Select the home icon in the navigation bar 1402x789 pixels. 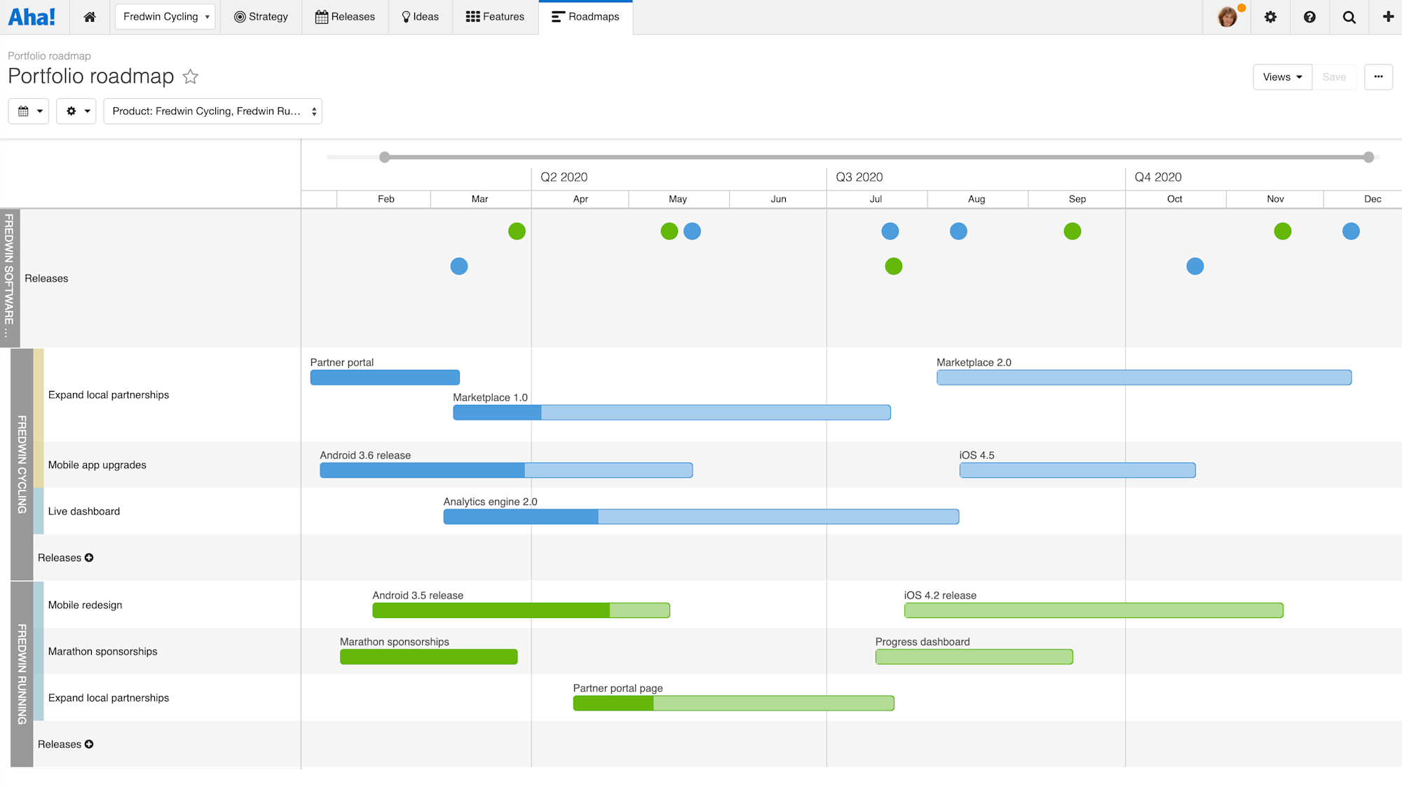tap(90, 17)
